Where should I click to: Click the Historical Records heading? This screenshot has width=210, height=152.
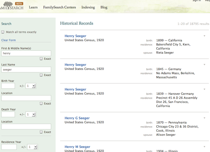point(77,23)
